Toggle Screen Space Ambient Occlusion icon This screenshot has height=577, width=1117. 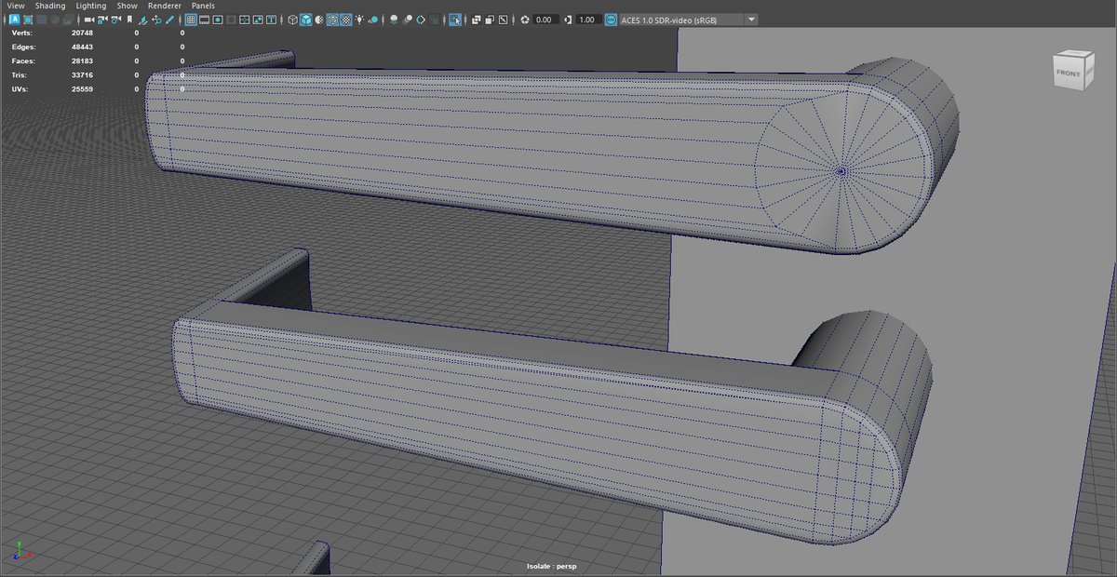pos(395,20)
